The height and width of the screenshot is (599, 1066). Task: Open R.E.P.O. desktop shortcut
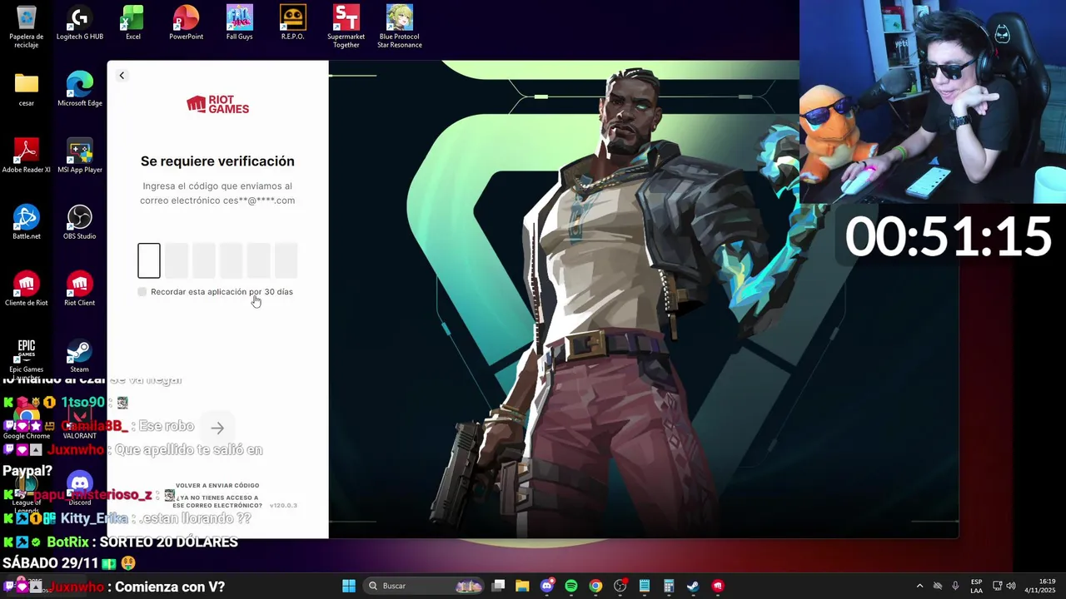click(x=292, y=23)
